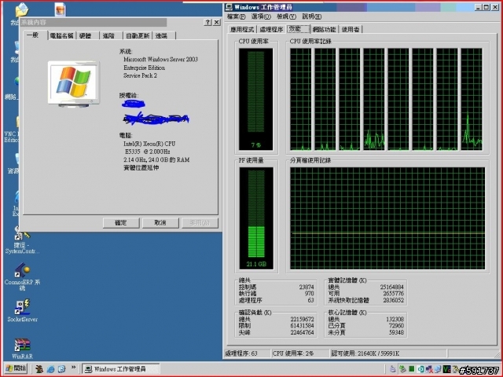Open the Recycle Bin desktop icon
This screenshot has height=377, width=503.
click(x=17, y=159)
